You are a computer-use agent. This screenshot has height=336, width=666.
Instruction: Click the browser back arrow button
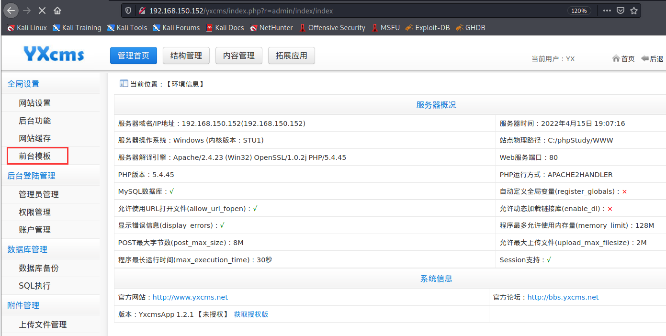pos(11,11)
